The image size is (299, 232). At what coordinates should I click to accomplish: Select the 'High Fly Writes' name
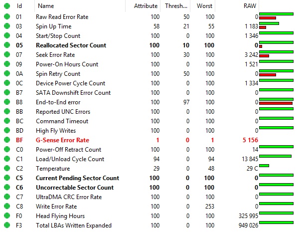point(56,131)
